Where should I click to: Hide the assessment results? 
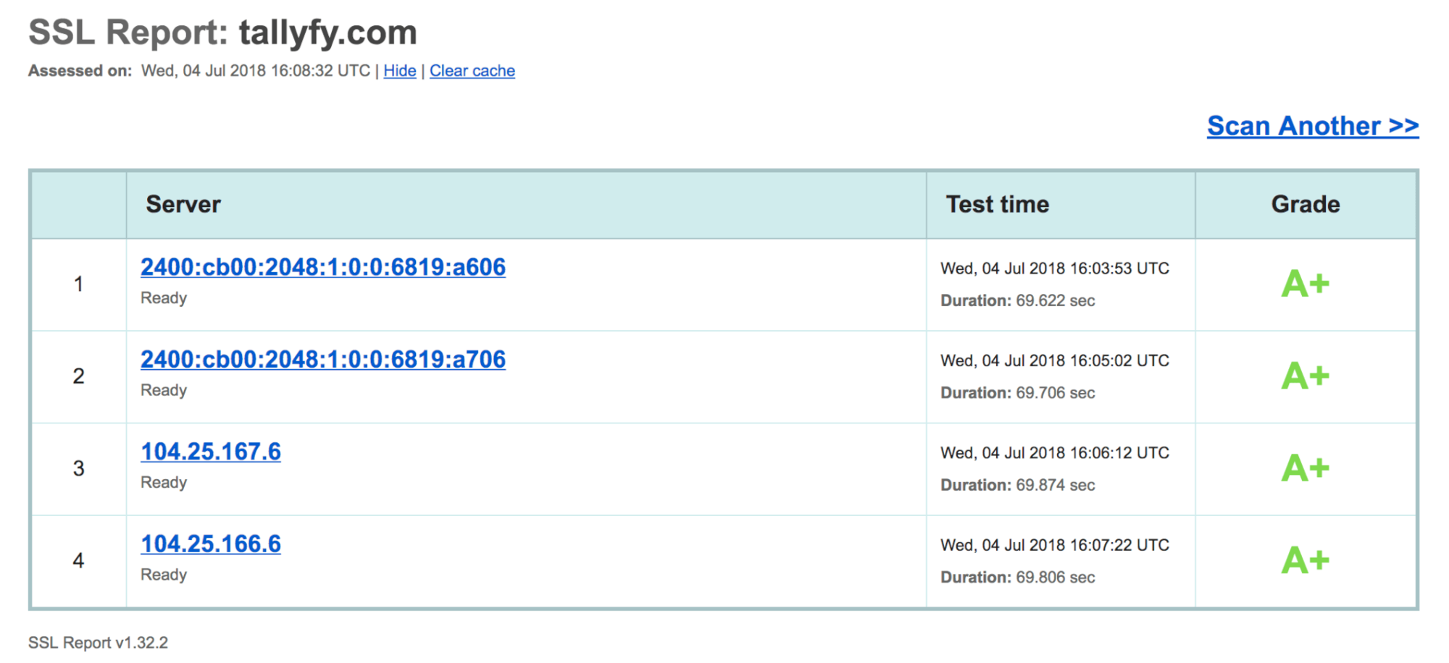coord(399,70)
